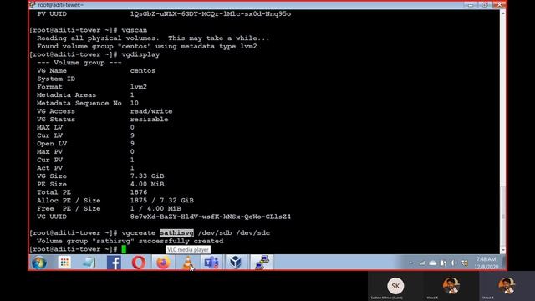Click the VG Status value resizable
Image resolution: width=535 pixels, height=301 pixels.
[x=149, y=120]
